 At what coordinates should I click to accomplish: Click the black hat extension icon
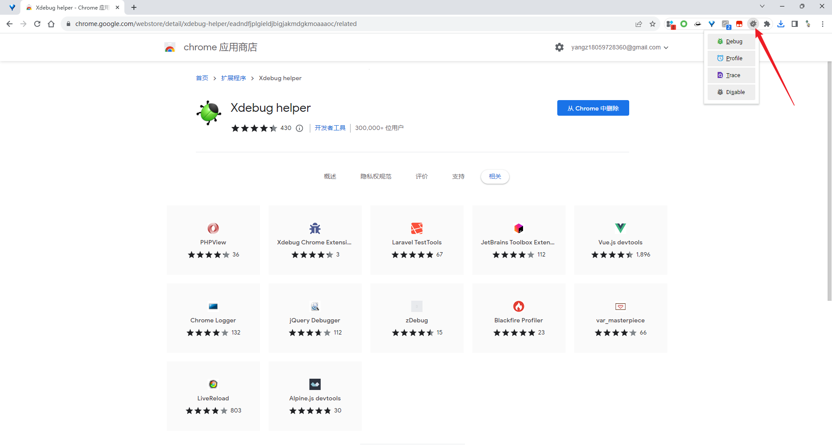click(698, 24)
